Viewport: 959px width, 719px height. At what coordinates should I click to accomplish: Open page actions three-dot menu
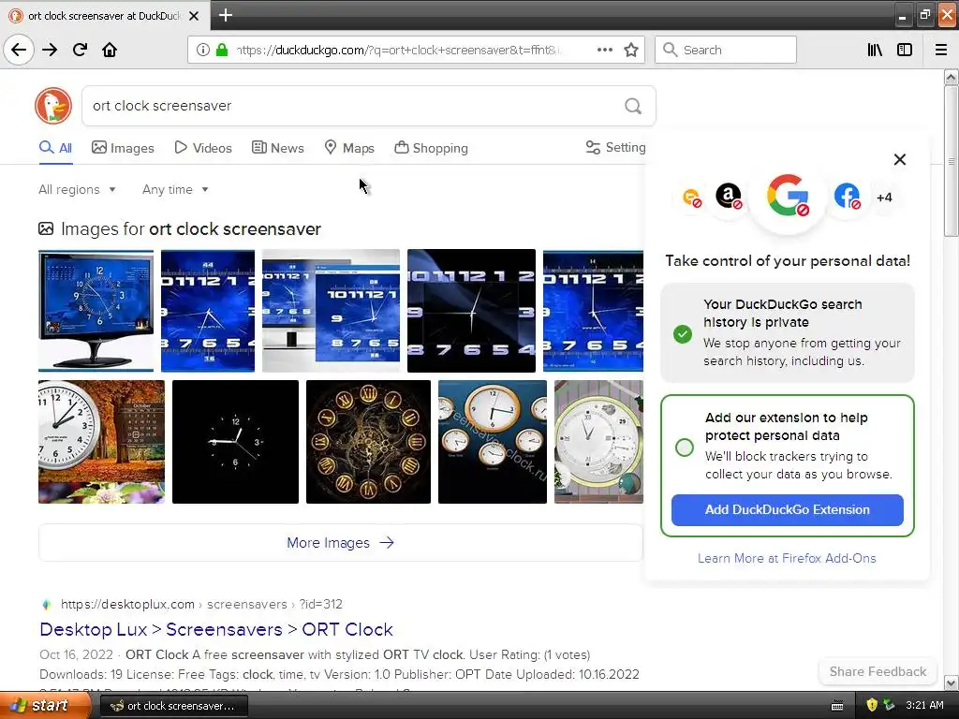click(604, 50)
